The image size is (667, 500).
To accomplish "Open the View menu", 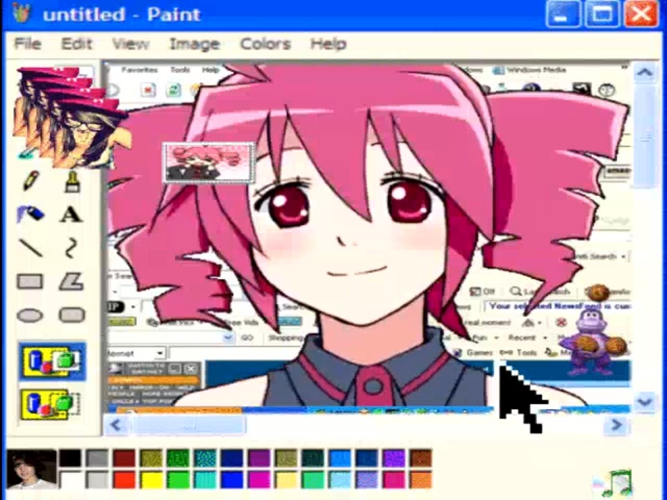I will [x=131, y=43].
